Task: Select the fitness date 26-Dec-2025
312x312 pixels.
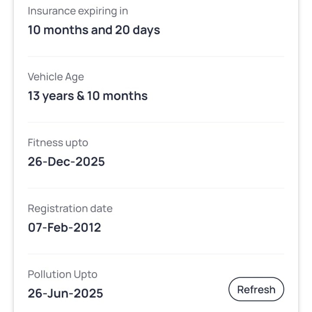Action: (66, 162)
